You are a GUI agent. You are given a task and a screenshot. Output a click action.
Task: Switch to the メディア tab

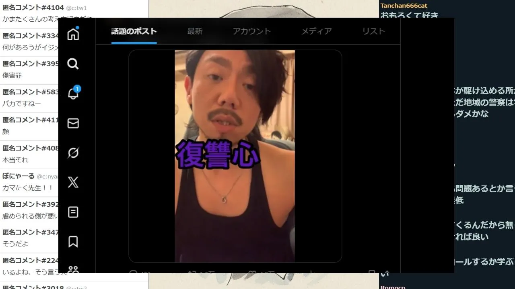(317, 31)
